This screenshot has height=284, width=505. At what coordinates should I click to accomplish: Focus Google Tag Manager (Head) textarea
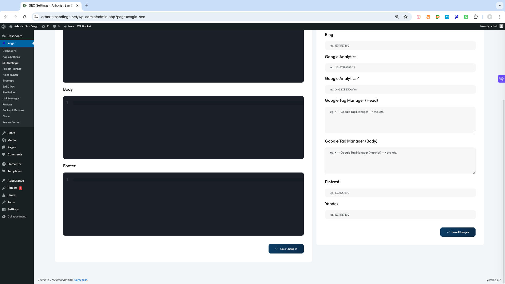point(400,120)
